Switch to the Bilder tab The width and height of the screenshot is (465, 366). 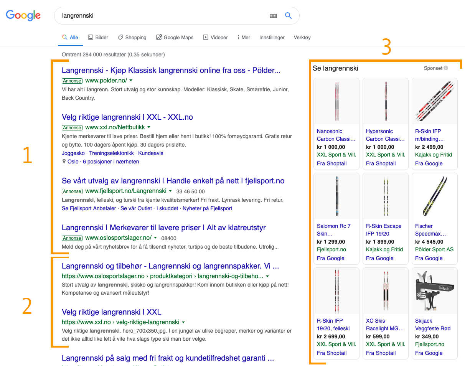click(98, 37)
